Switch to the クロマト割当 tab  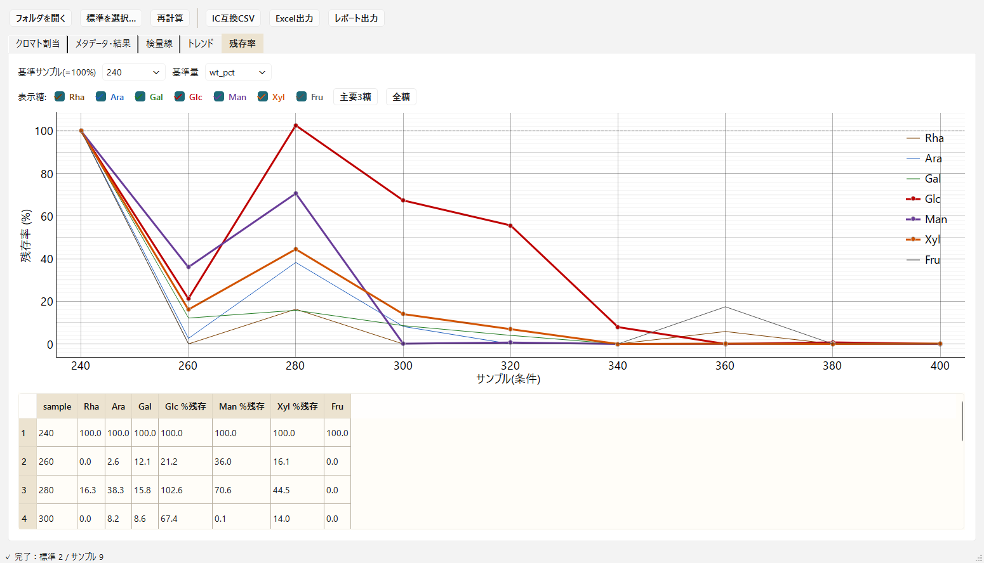click(38, 44)
